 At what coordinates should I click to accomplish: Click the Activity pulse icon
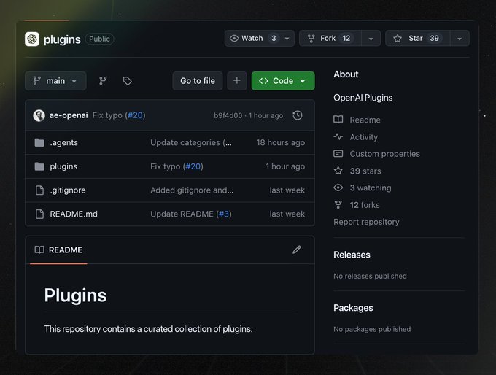click(x=338, y=136)
